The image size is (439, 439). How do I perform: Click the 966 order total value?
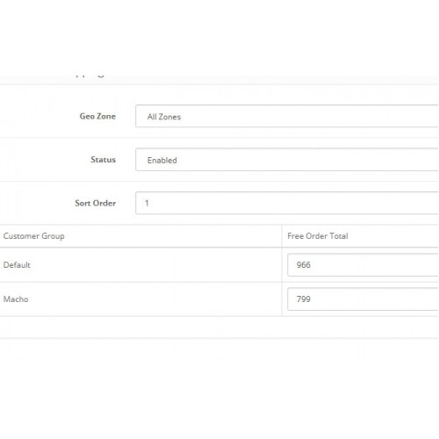pyautogui.click(x=304, y=265)
